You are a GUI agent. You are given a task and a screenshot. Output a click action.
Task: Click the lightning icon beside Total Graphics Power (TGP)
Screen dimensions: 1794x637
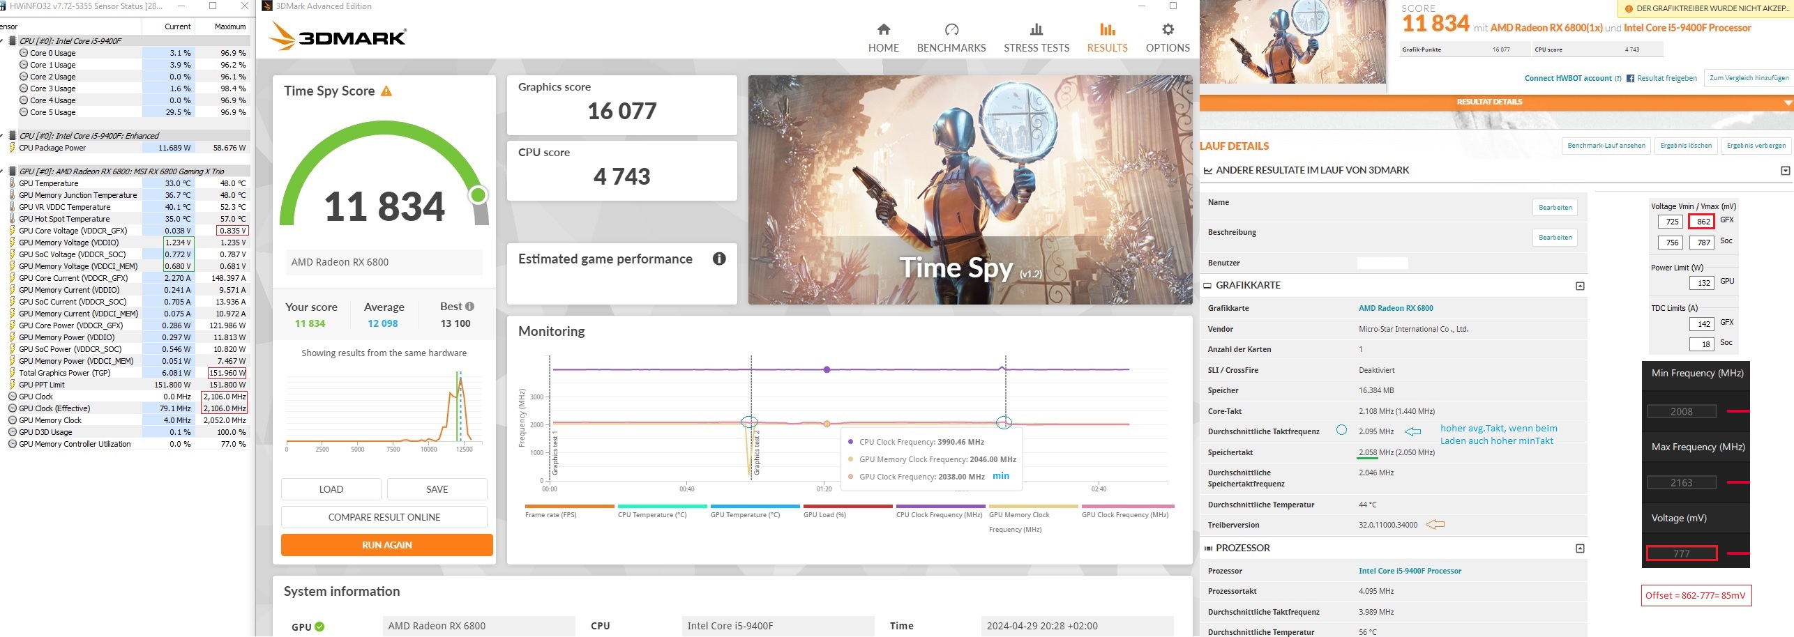pyautogui.click(x=13, y=373)
